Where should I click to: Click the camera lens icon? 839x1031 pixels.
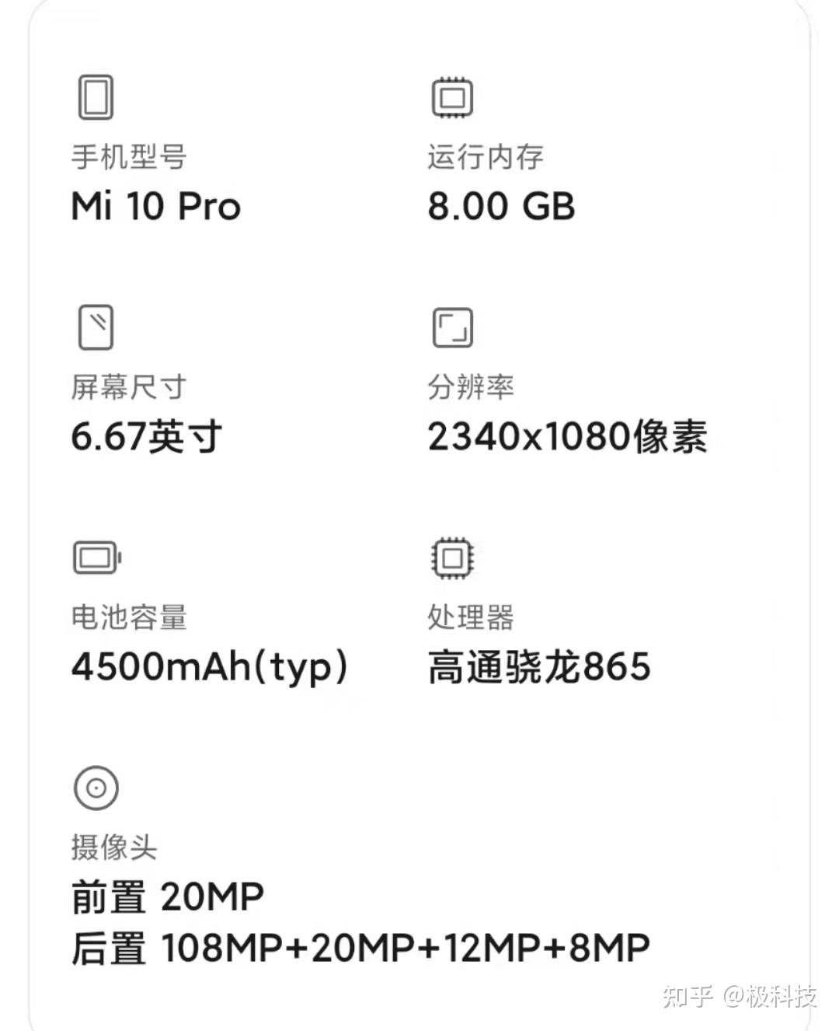[x=96, y=788]
